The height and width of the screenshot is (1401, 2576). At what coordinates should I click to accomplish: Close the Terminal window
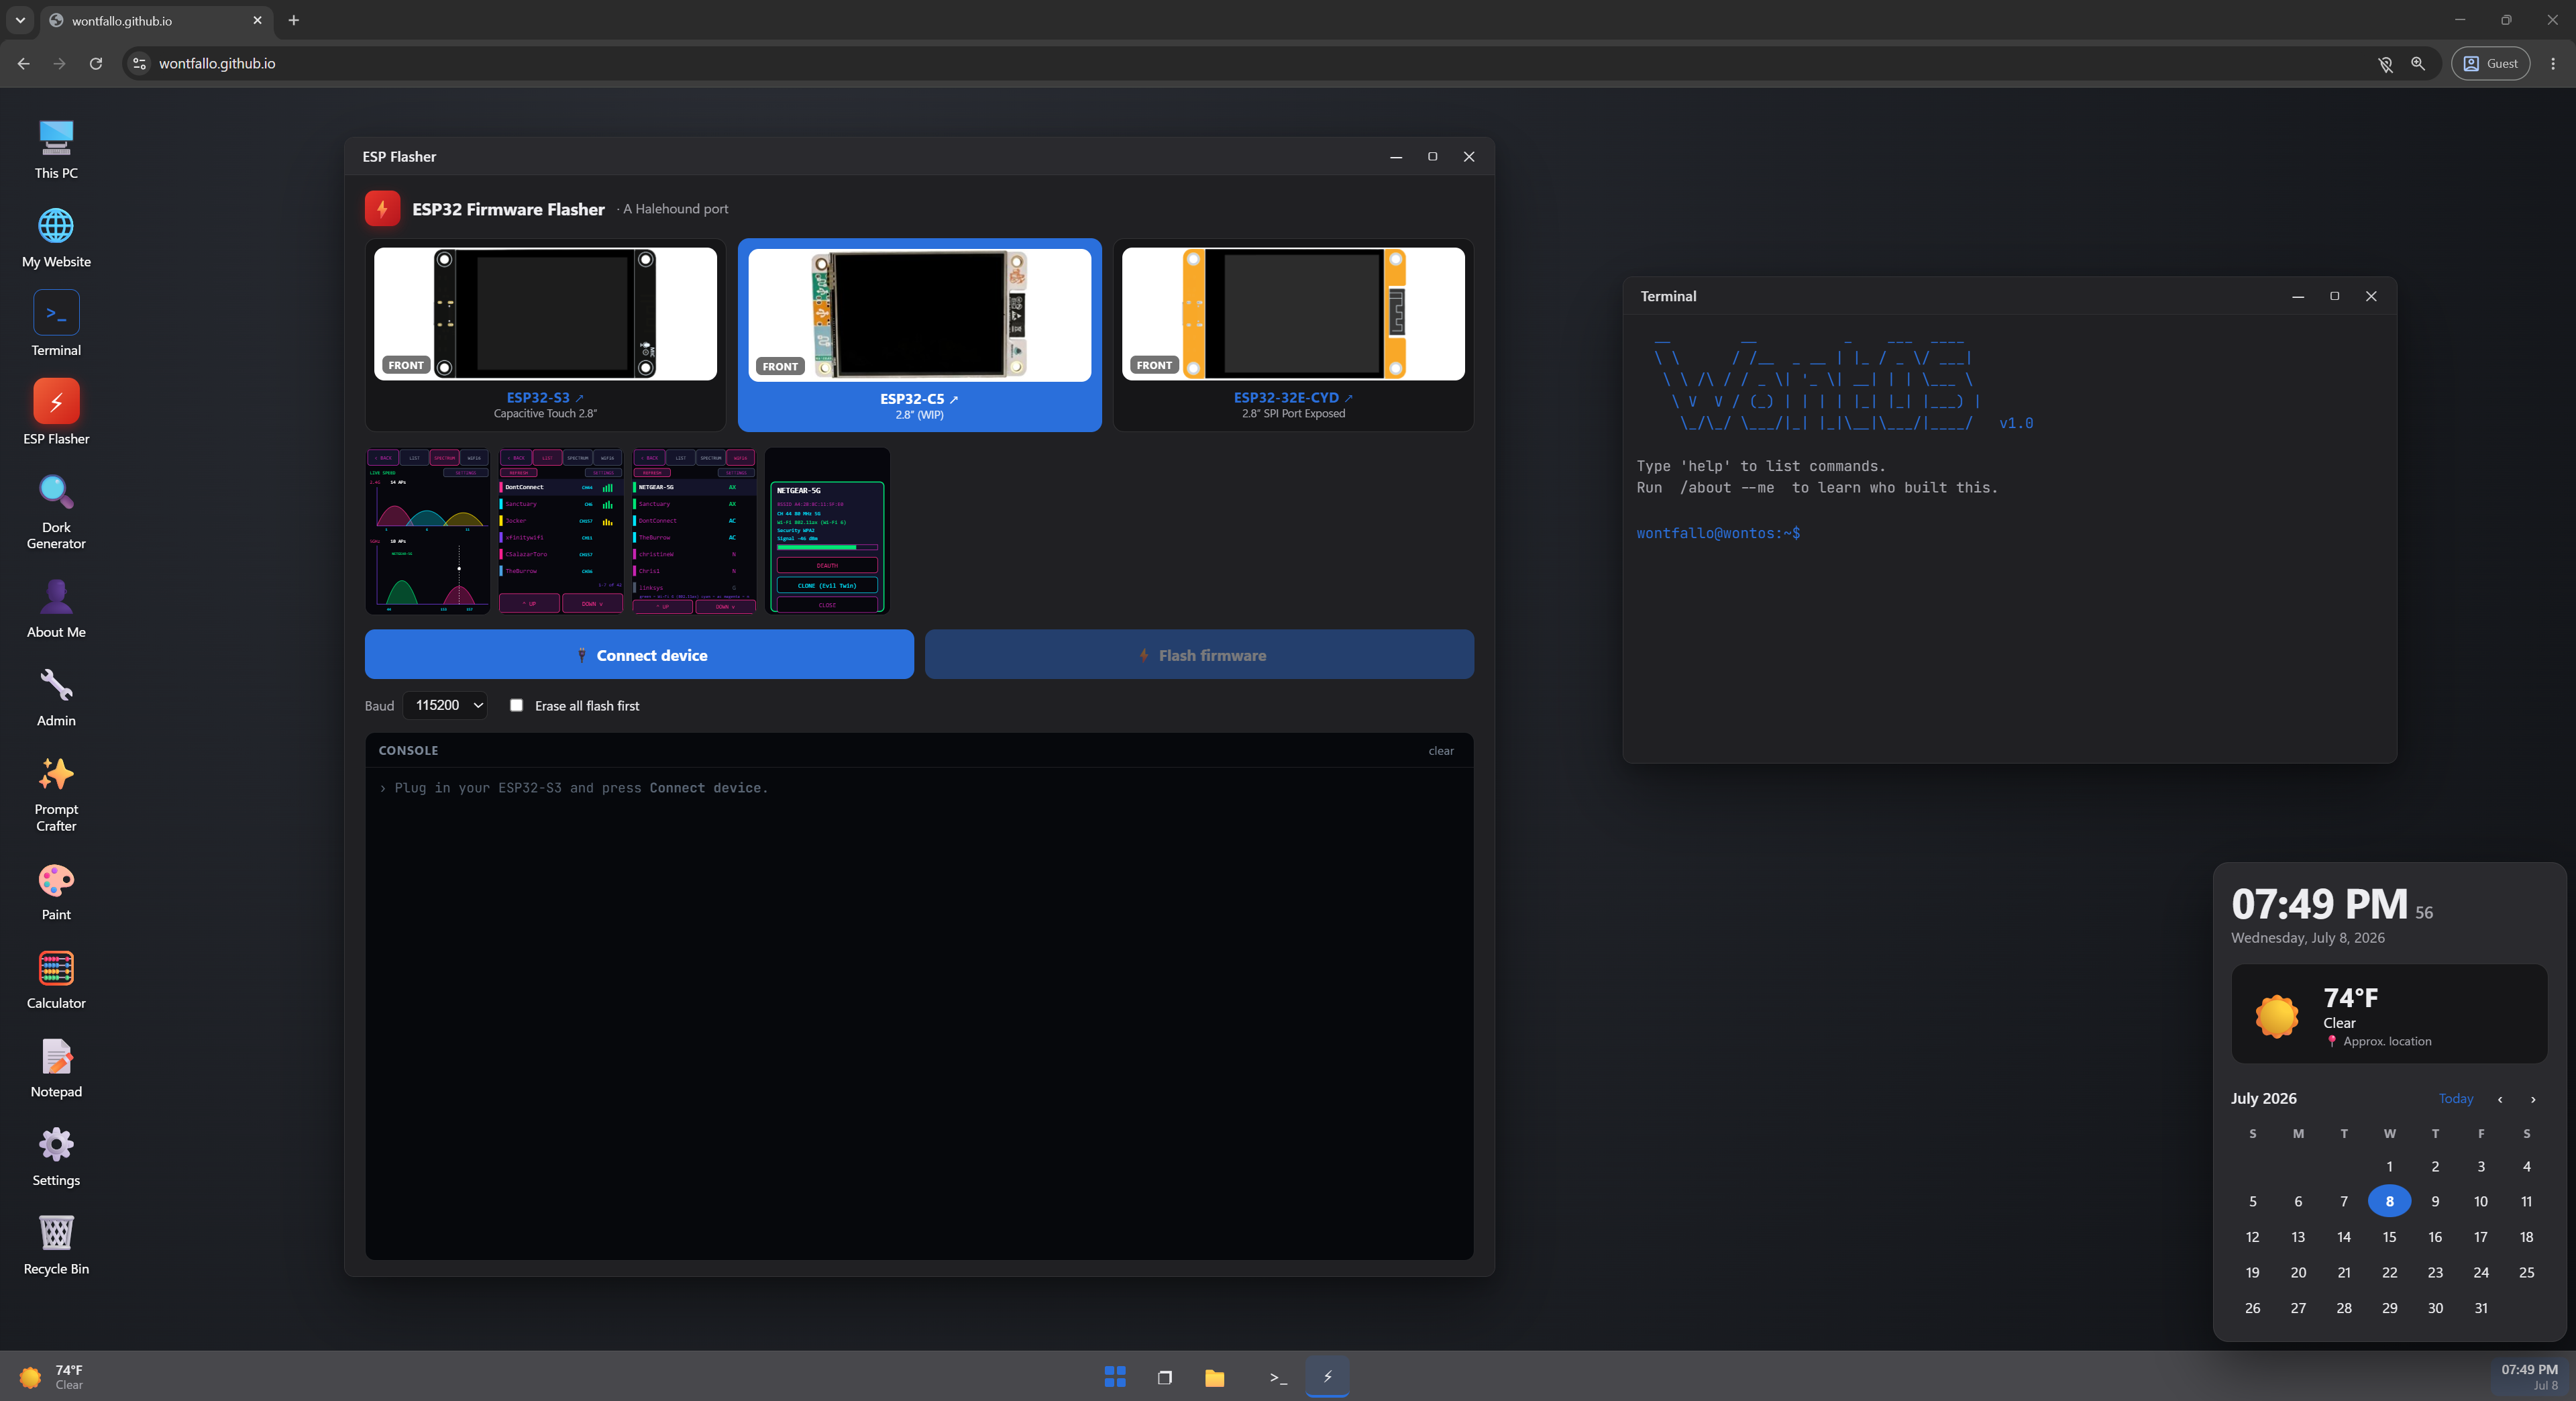pos(2370,296)
